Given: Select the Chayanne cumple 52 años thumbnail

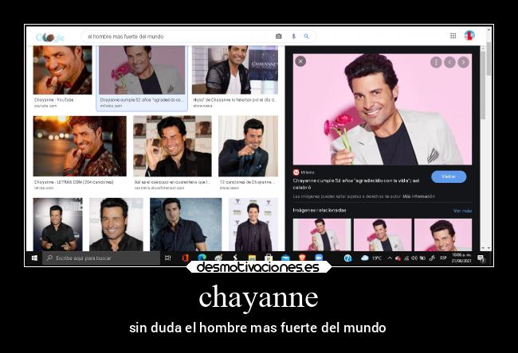Looking at the screenshot, I should (x=142, y=70).
